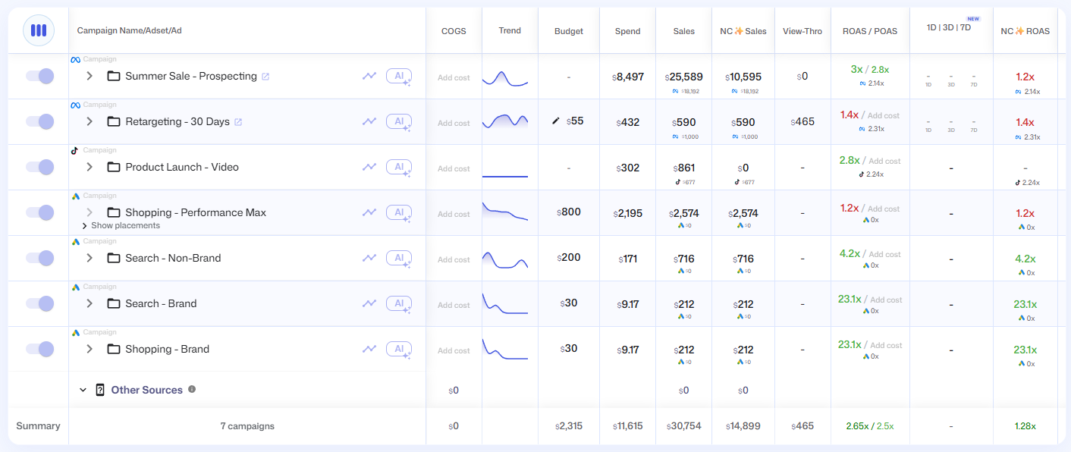Click AI button for Shopping - Brand
Viewport: 1071px width, 452px height.
pos(399,349)
